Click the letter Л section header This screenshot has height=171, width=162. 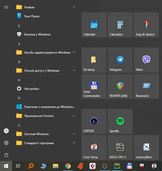click(19, 62)
